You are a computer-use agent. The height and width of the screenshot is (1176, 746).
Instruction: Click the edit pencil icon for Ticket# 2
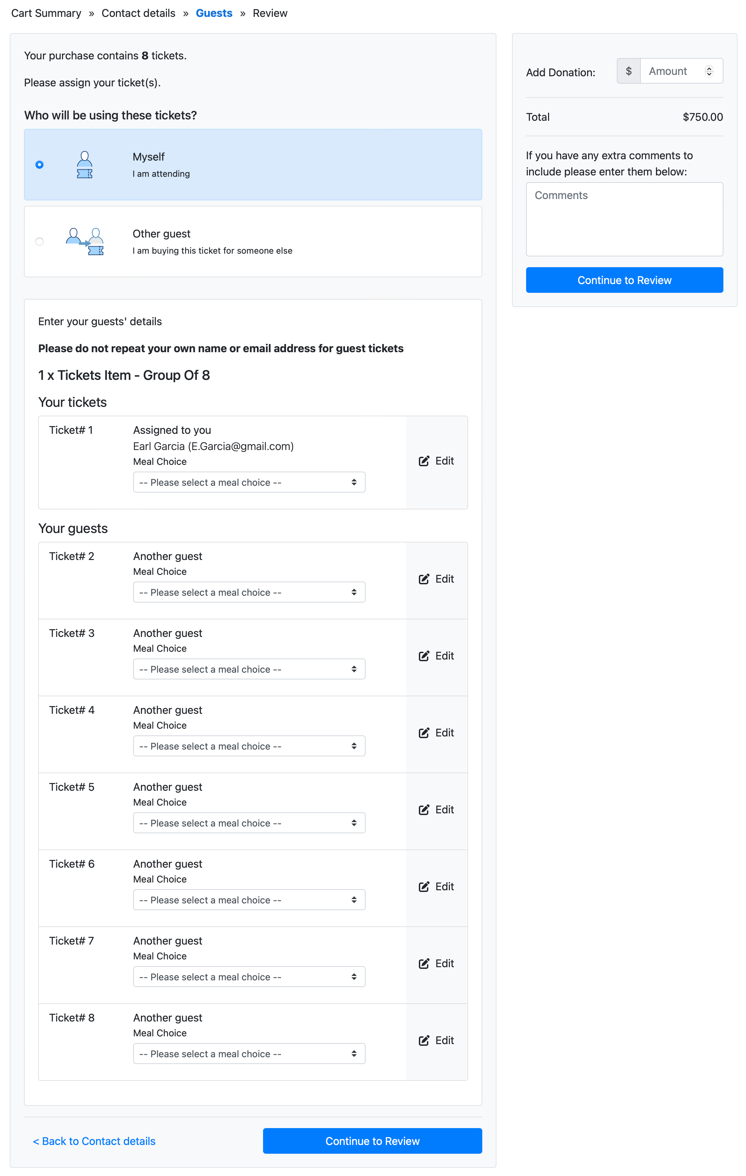pos(423,579)
